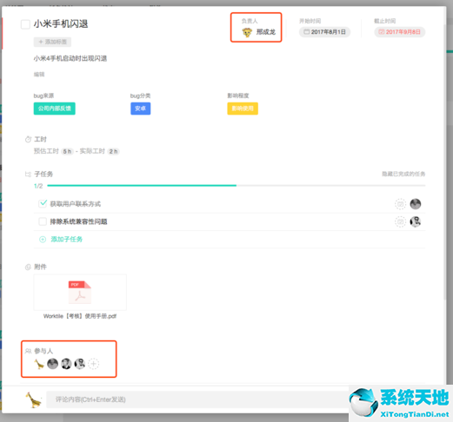Image resolution: width=453 pixels, height=422 pixels.
Task: Mark task 小米手机闪退 as complete
Action: 25,24
